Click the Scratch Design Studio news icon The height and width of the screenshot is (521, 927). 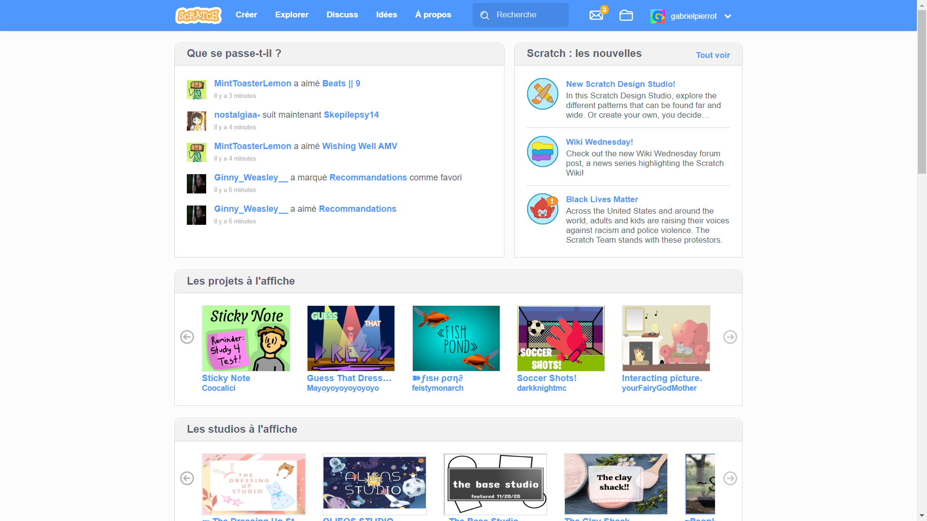[542, 94]
